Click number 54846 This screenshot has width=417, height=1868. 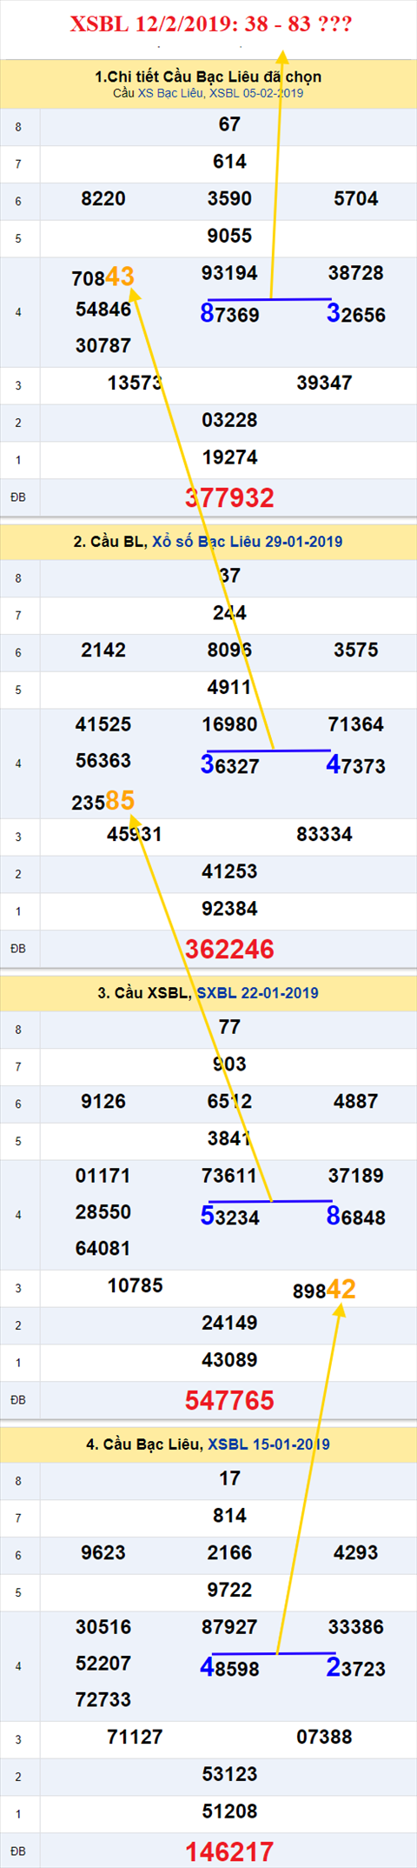click(103, 310)
